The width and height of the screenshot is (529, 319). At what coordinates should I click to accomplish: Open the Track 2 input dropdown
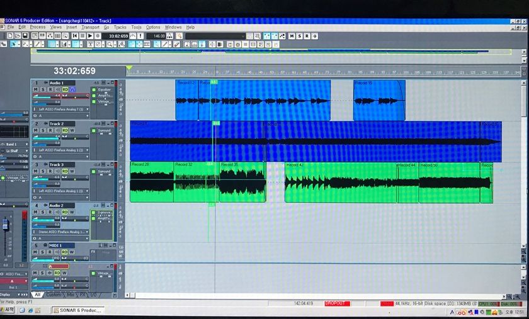pos(61,150)
